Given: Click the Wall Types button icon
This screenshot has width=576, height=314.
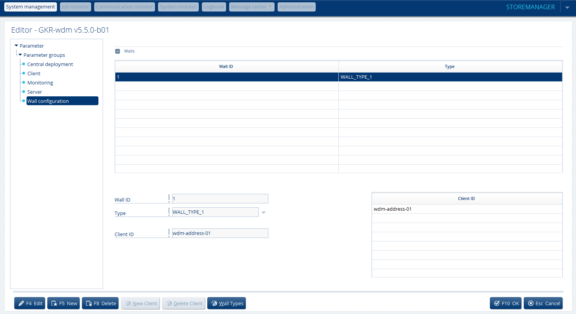Looking at the screenshot, I should click(x=214, y=303).
